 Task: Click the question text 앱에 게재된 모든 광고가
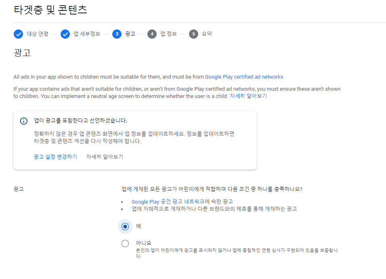point(212,189)
